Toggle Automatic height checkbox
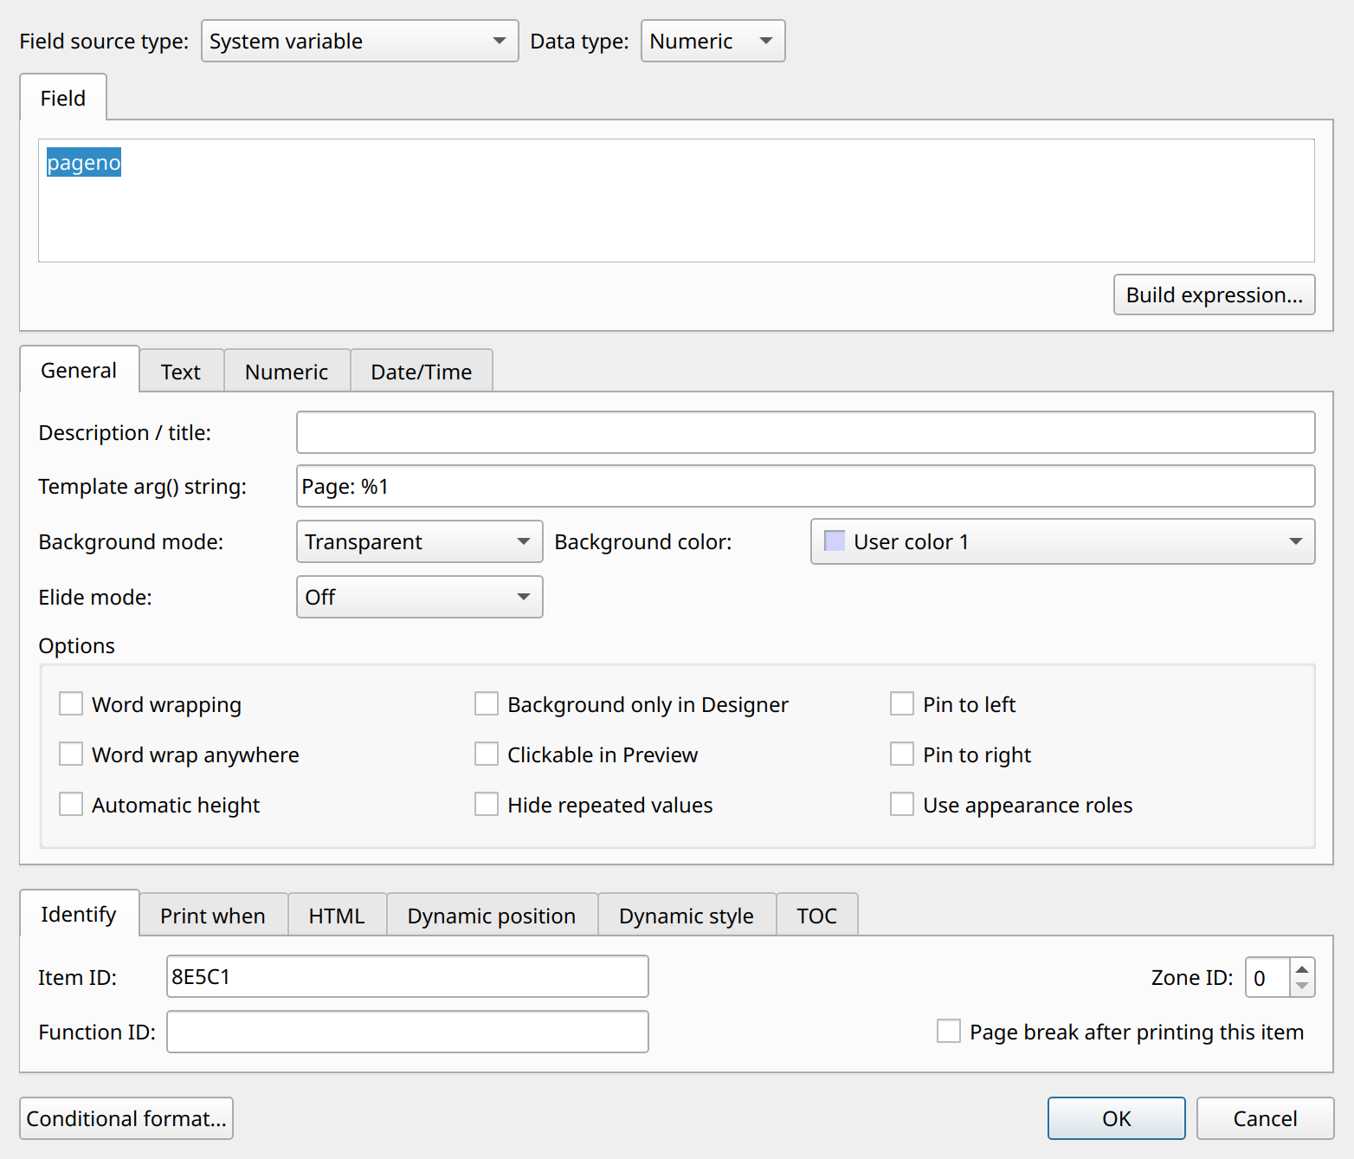 coord(71,804)
